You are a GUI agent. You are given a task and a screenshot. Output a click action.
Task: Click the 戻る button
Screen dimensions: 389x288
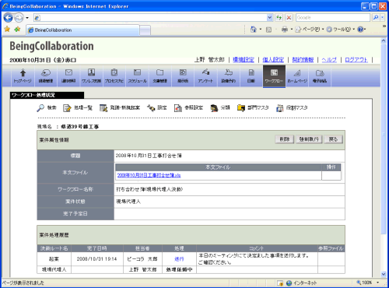pyautogui.click(x=333, y=139)
